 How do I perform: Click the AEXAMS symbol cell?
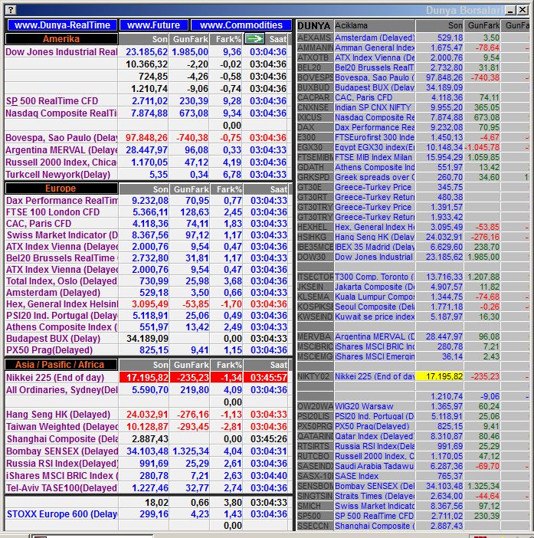coord(315,38)
